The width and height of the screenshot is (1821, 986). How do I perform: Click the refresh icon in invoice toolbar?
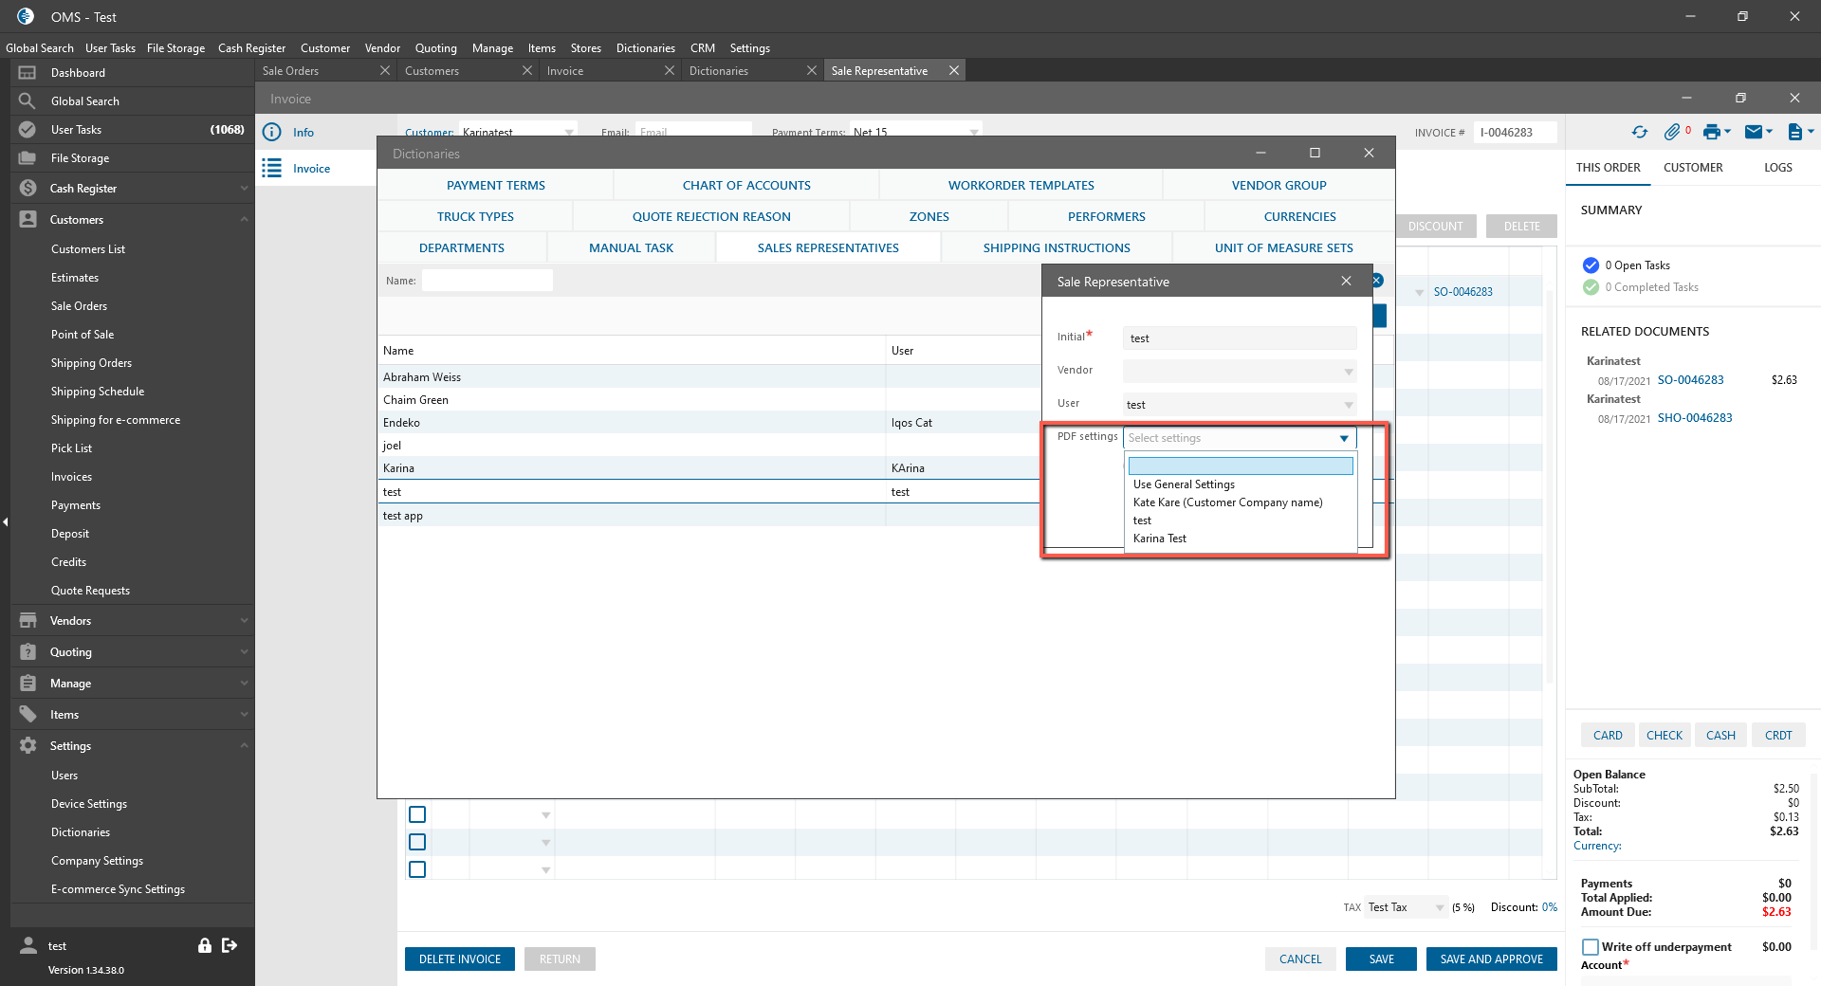1639,133
